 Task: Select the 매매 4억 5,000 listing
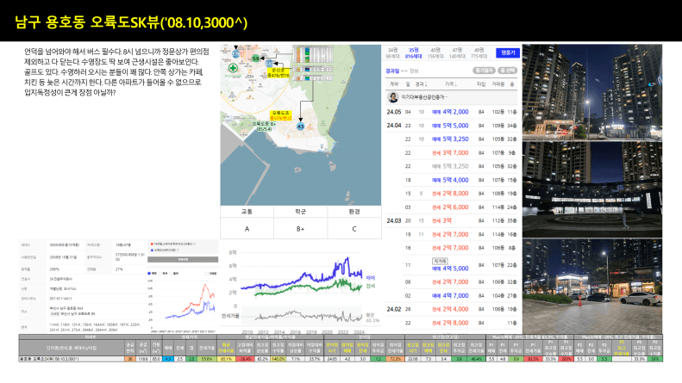click(x=450, y=269)
